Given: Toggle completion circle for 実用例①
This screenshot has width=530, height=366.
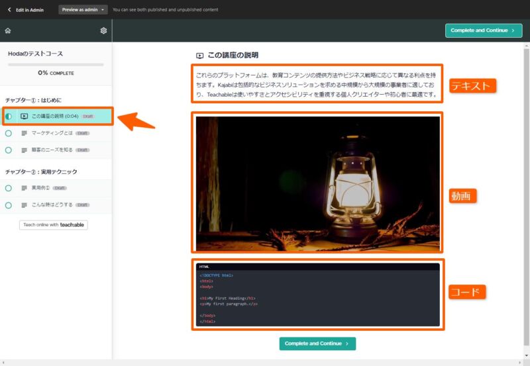Looking at the screenshot, I should click(x=9, y=188).
